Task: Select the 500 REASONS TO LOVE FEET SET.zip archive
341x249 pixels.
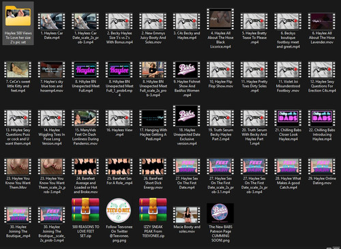Action: coord(85,210)
